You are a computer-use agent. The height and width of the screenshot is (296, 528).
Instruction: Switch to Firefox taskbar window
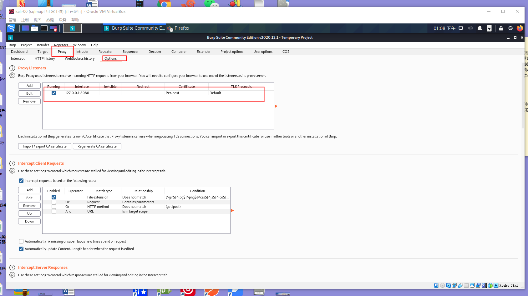coord(179,28)
